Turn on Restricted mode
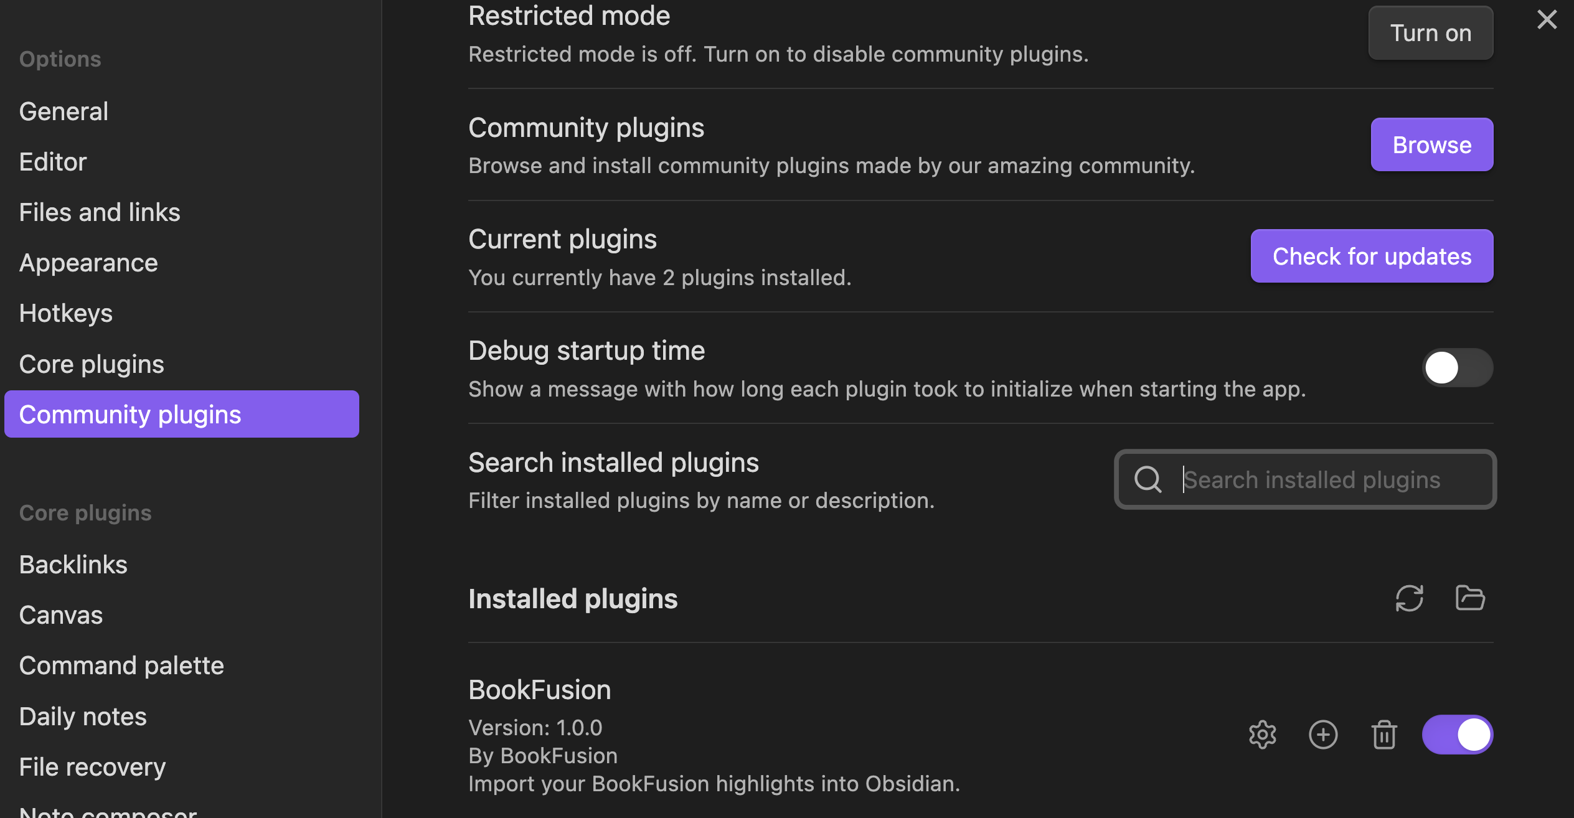1574x818 pixels. coord(1430,33)
